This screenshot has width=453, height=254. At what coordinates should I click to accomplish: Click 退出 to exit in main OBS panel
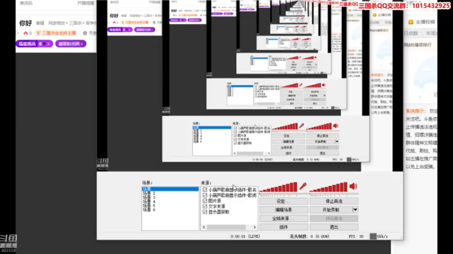334,227
